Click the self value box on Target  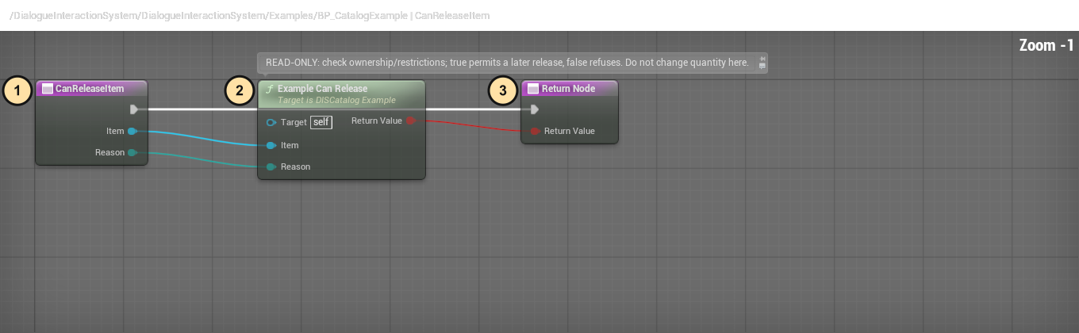[x=321, y=122]
